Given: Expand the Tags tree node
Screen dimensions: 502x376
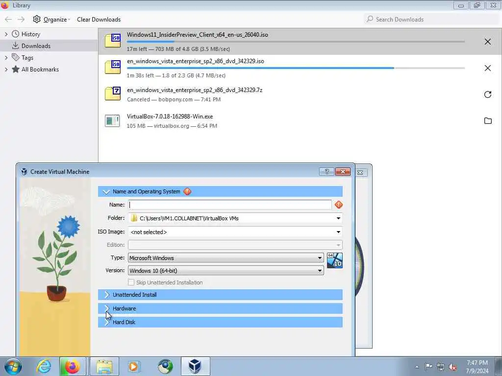Looking at the screenshot, I should [x=6, y=58].
